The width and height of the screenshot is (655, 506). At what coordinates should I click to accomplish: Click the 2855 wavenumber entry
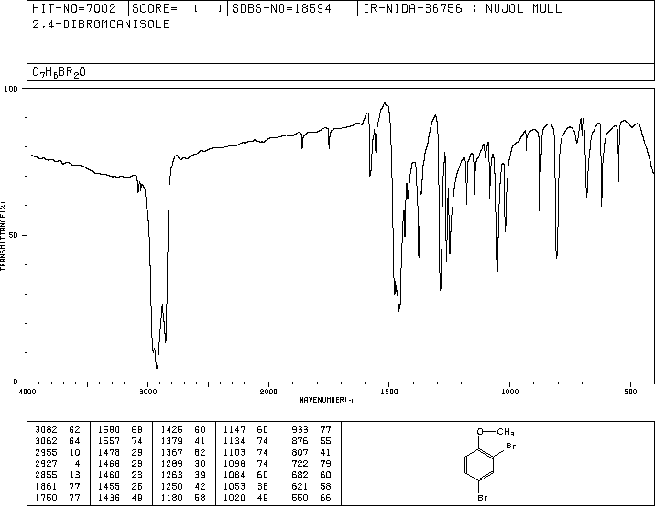pos(46,475)
